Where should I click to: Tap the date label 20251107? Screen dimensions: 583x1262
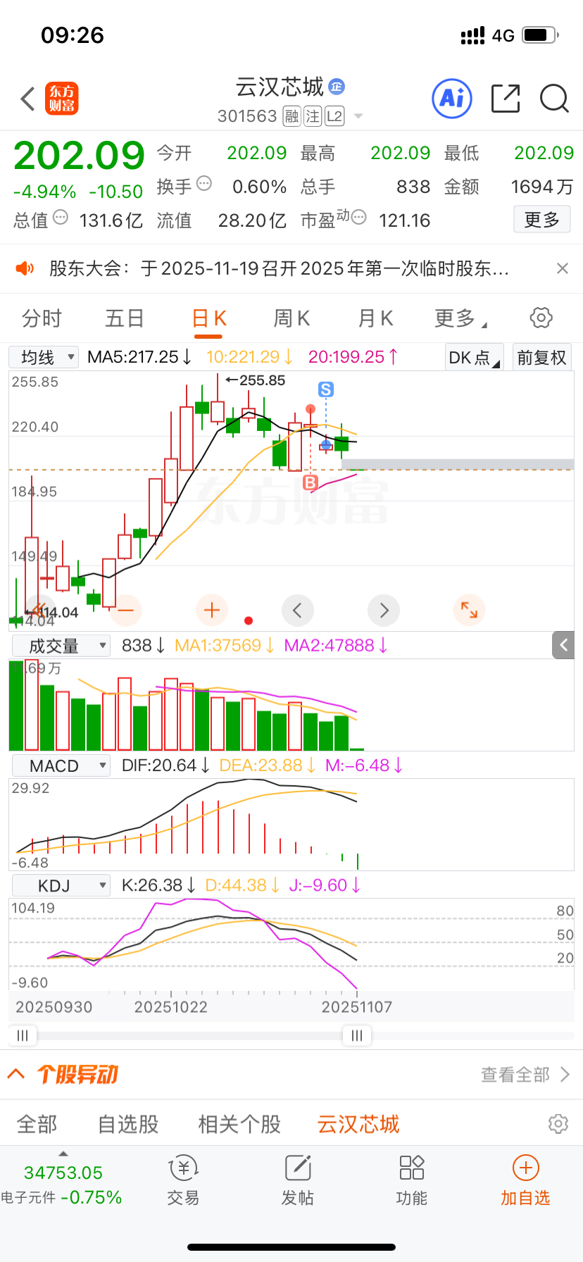[x=357, y=1007]
